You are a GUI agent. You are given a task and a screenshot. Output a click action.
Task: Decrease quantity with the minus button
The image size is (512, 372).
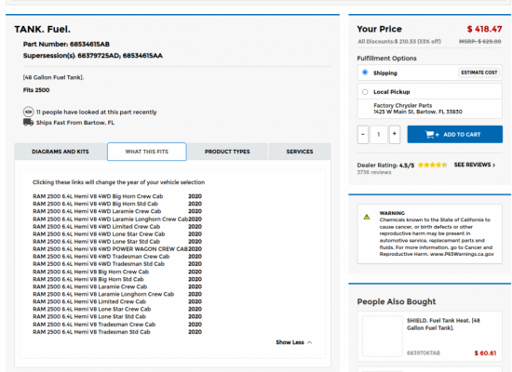point(363,135)
